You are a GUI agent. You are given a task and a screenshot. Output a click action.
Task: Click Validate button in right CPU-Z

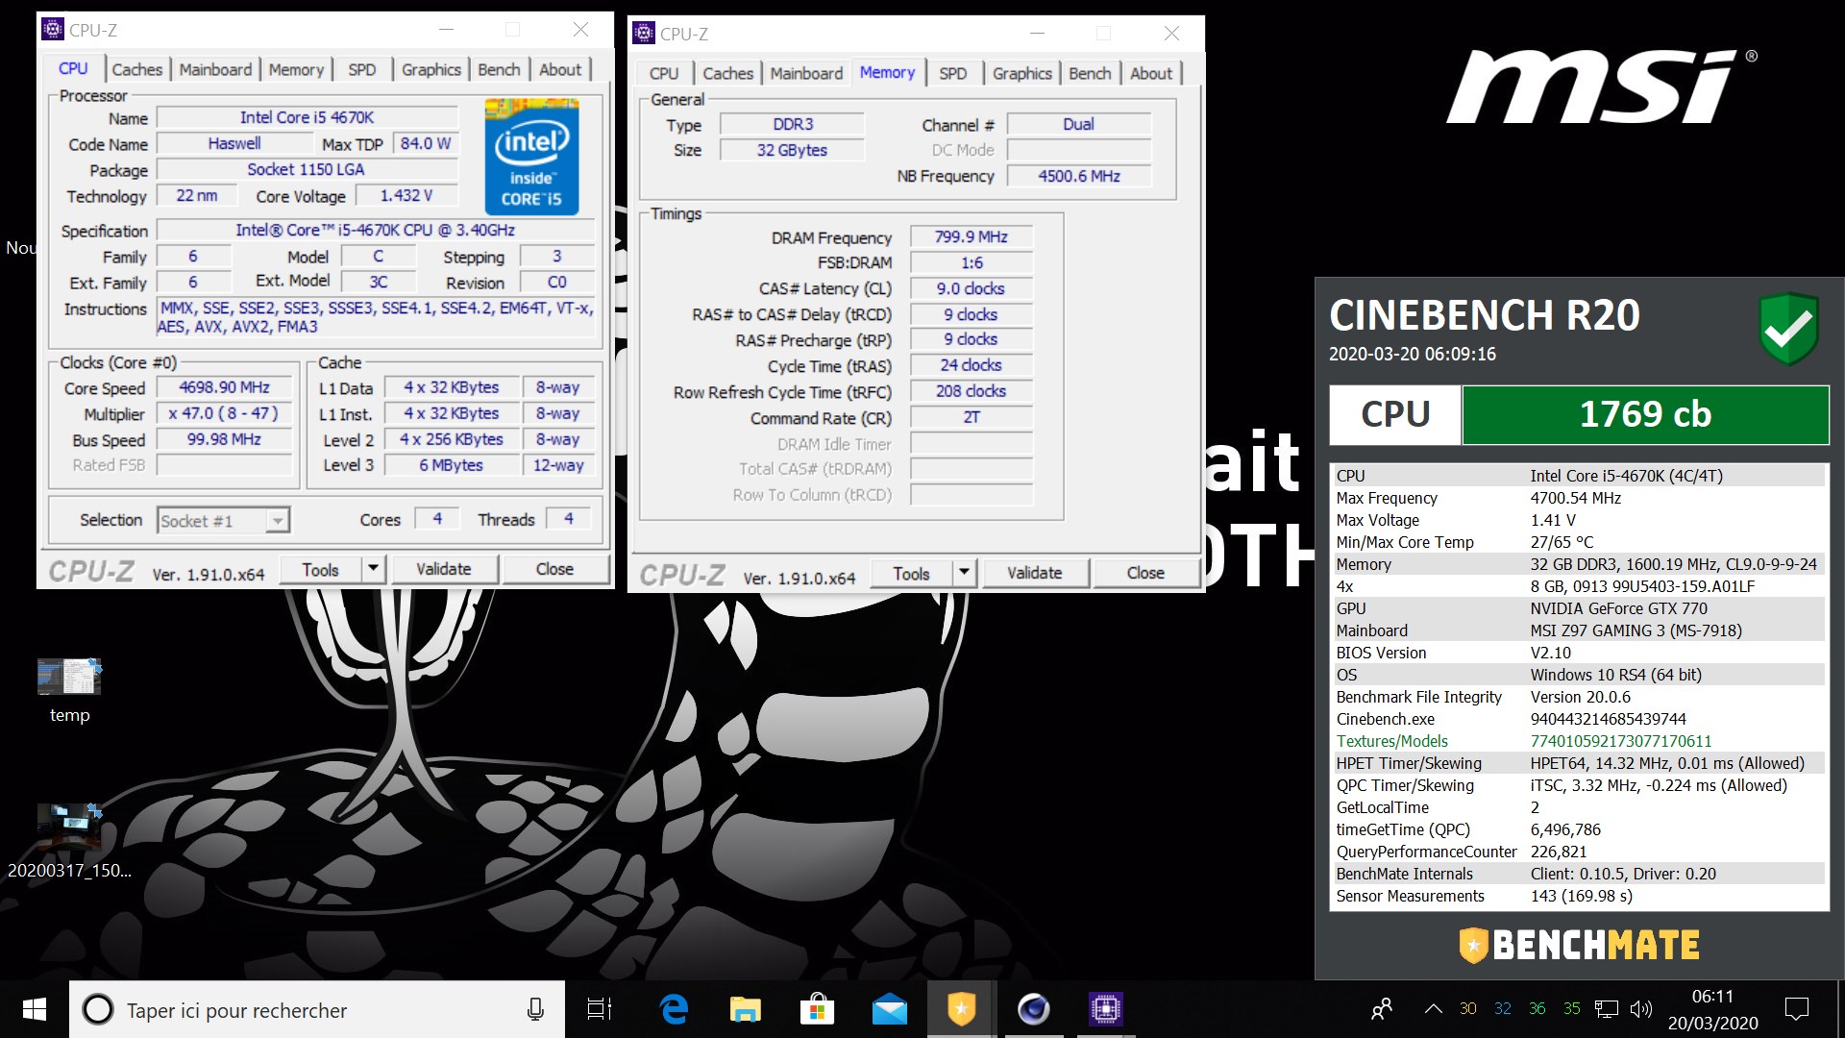(1035, 573)
